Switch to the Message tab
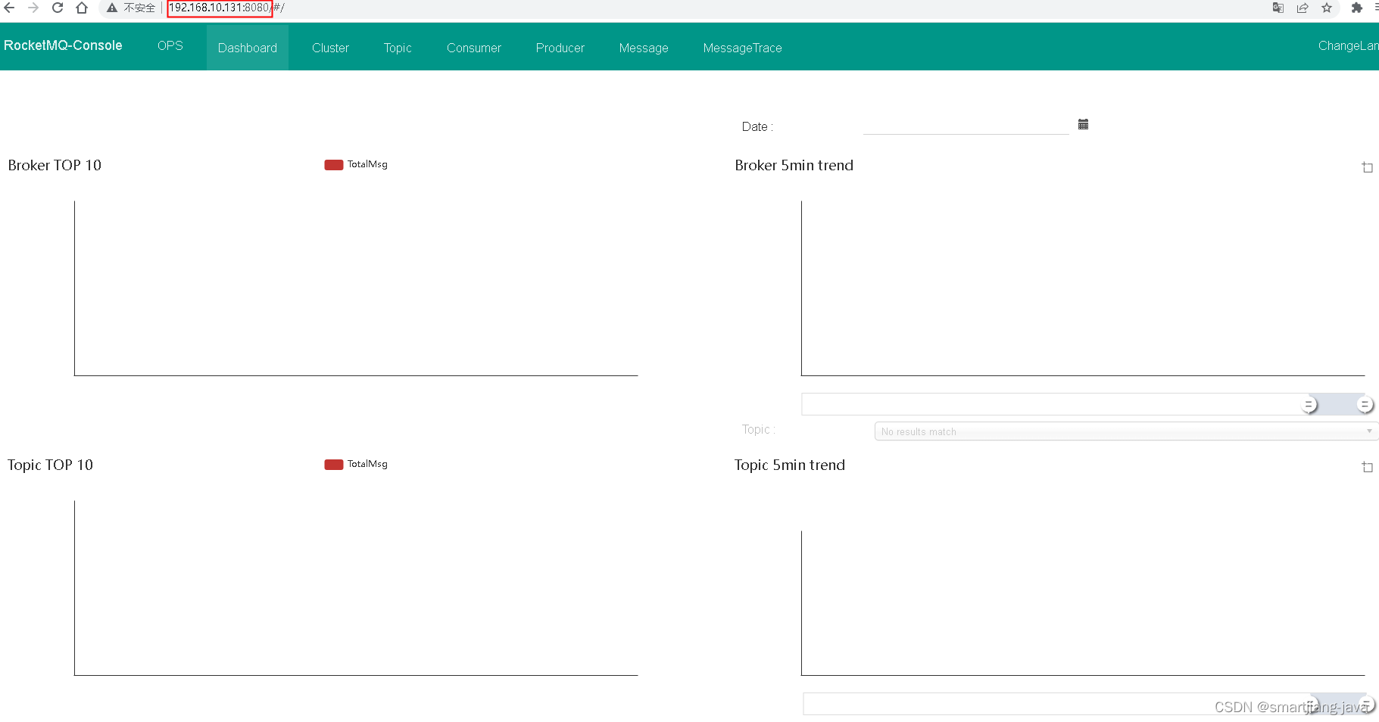This screenshot has width=1379, height=722. point(644,48)
